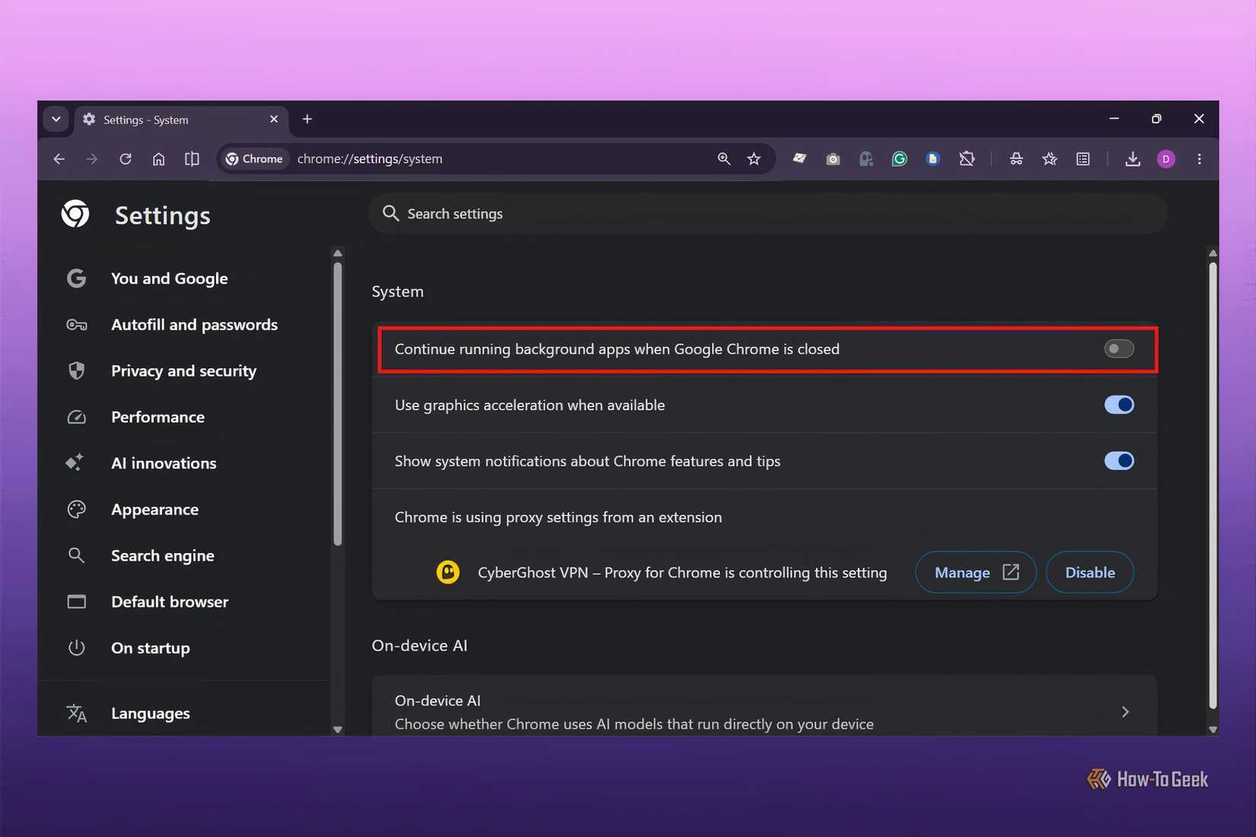The height and width of the screenshot is (837, 1256).
Task: Open the home page icon
Action: tap(158, 159)
